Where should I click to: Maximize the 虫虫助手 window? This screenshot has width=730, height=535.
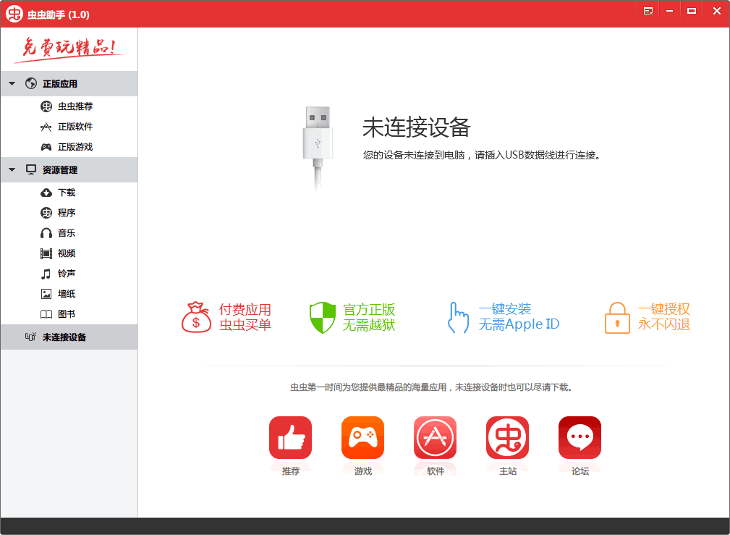pos(692,11)
